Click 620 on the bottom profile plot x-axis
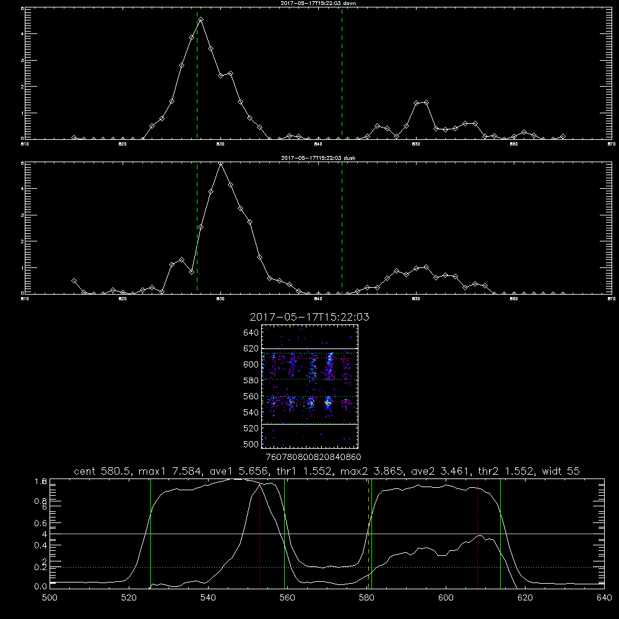The image size is (619, 619). (525, 598)
